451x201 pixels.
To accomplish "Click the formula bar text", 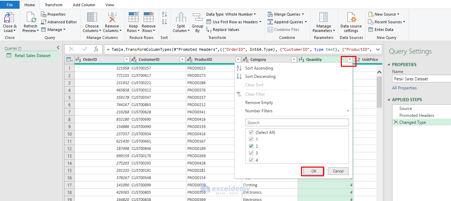I will tap(239, 49).
